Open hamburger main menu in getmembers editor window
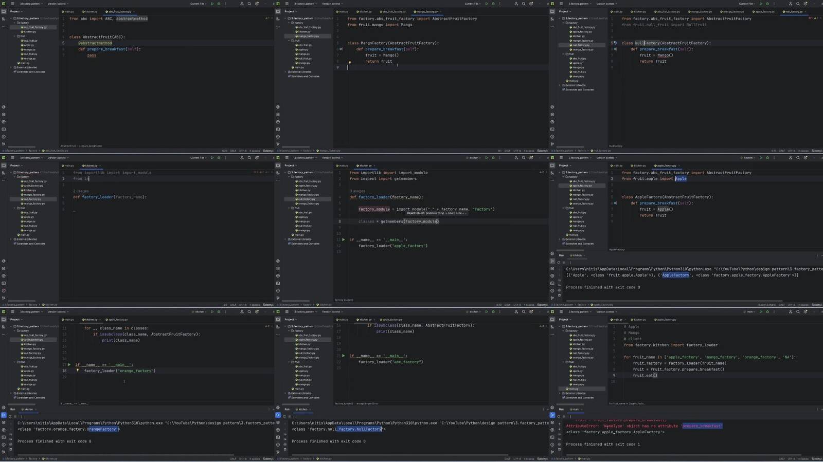 287,158
